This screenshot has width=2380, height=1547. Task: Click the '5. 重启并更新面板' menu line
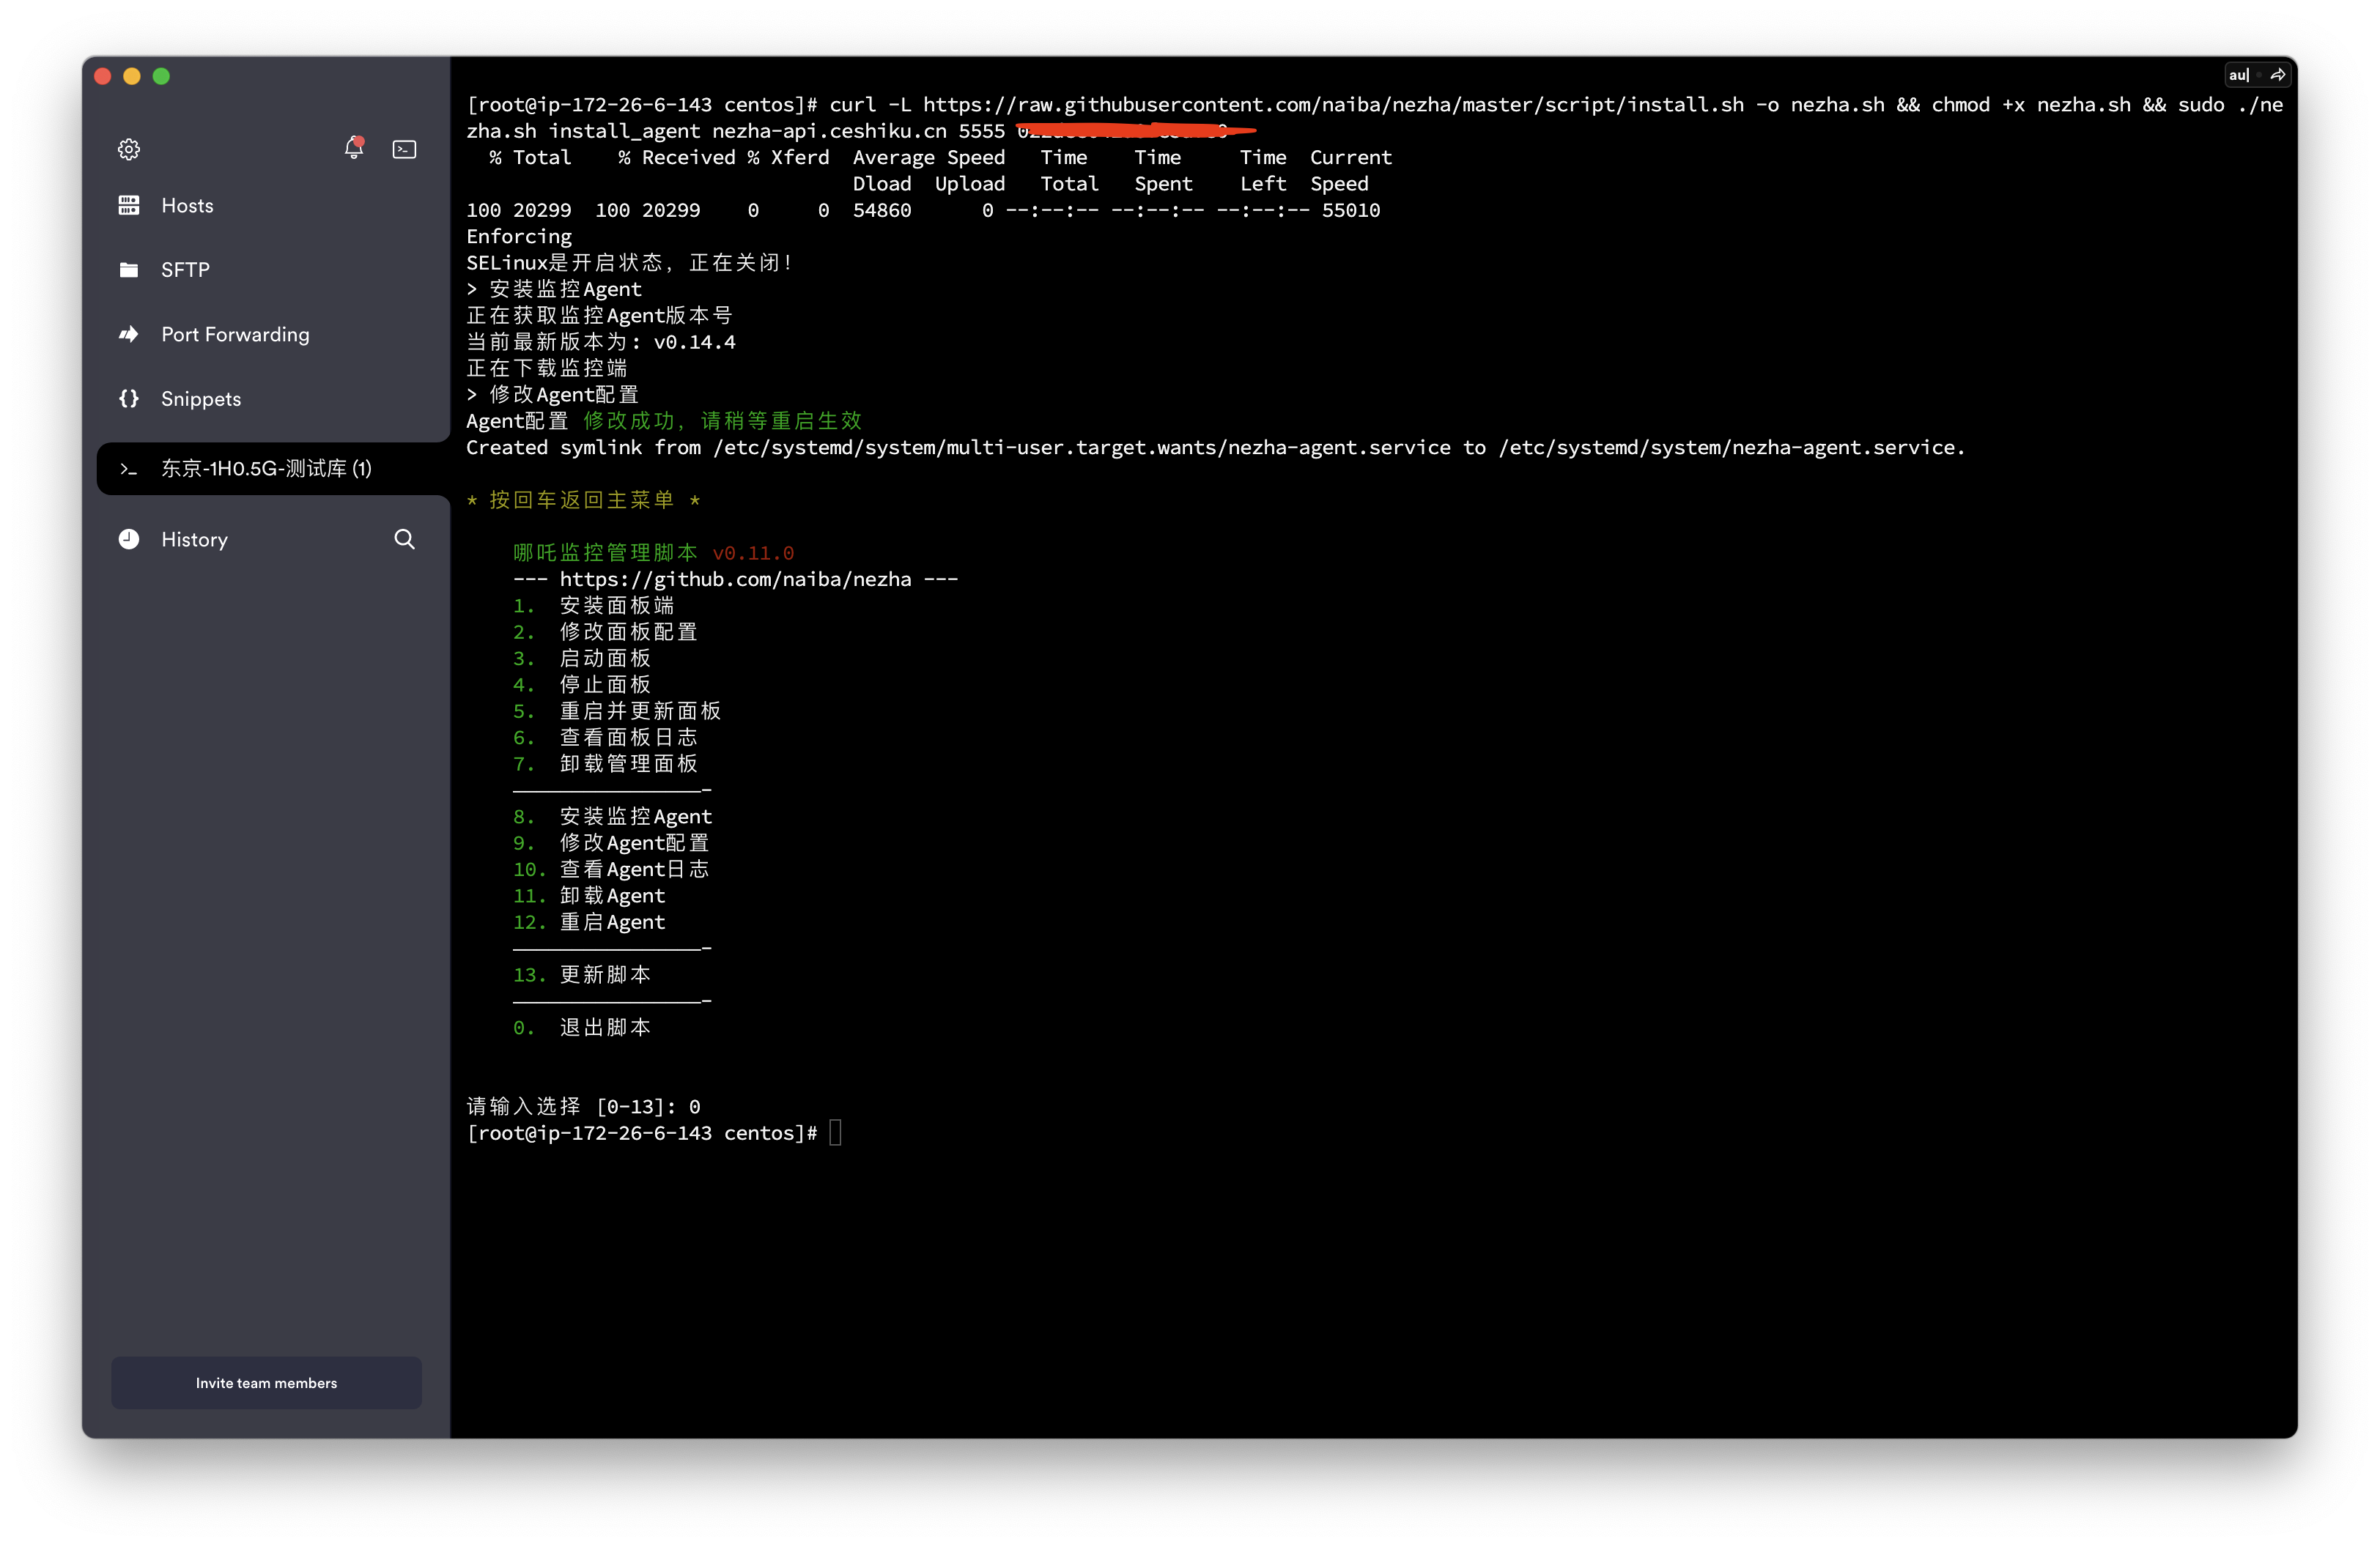(617, 711)
